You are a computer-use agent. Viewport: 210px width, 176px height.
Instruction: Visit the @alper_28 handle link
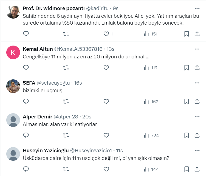(66, 117)
